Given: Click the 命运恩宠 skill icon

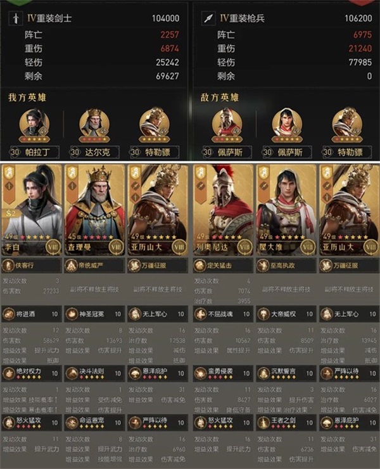Looking at the screenshot, I should pyautogui.click(x=72, y=423).
